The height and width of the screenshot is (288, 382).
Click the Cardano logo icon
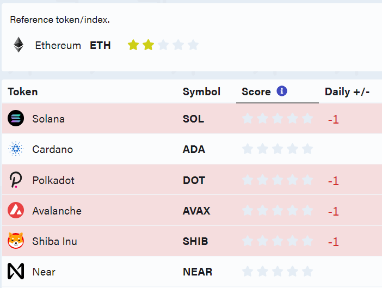(x=16, y=149)
